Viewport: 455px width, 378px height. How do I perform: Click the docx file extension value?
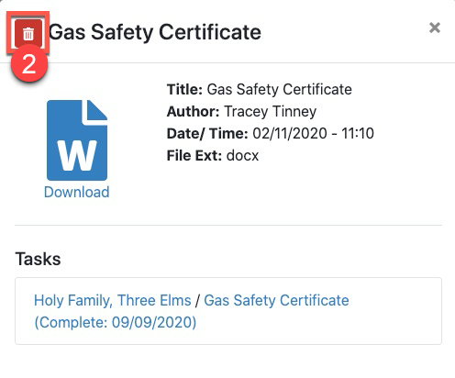tap(242, 156)
